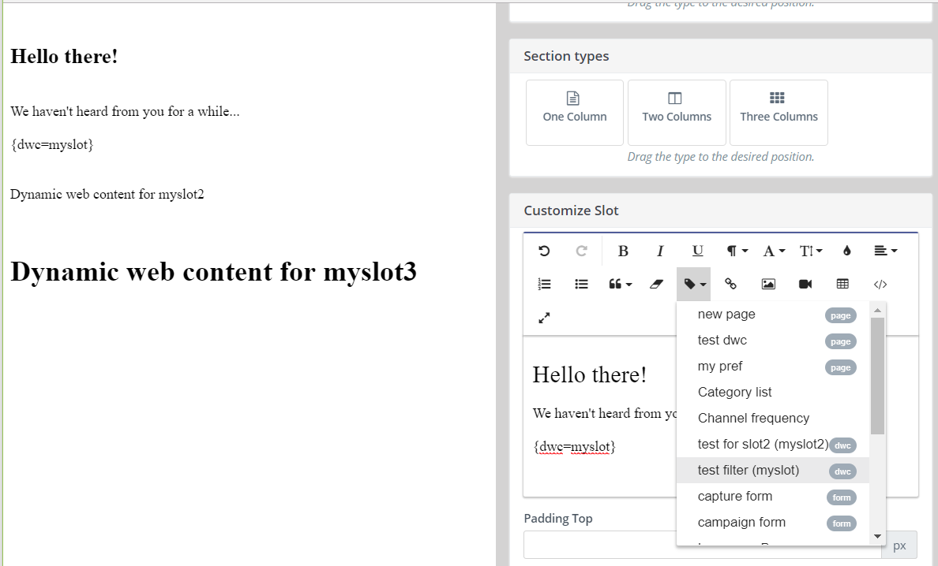The image size is (938, 566).
Task: Select the Two Columns section type
Action: point(677,112)
